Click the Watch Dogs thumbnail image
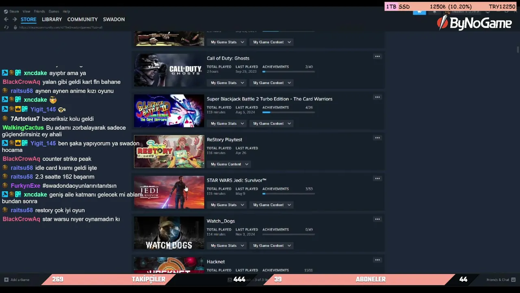Image resolution: width=520 pixels, height=293 pixels. coord(169,233)
